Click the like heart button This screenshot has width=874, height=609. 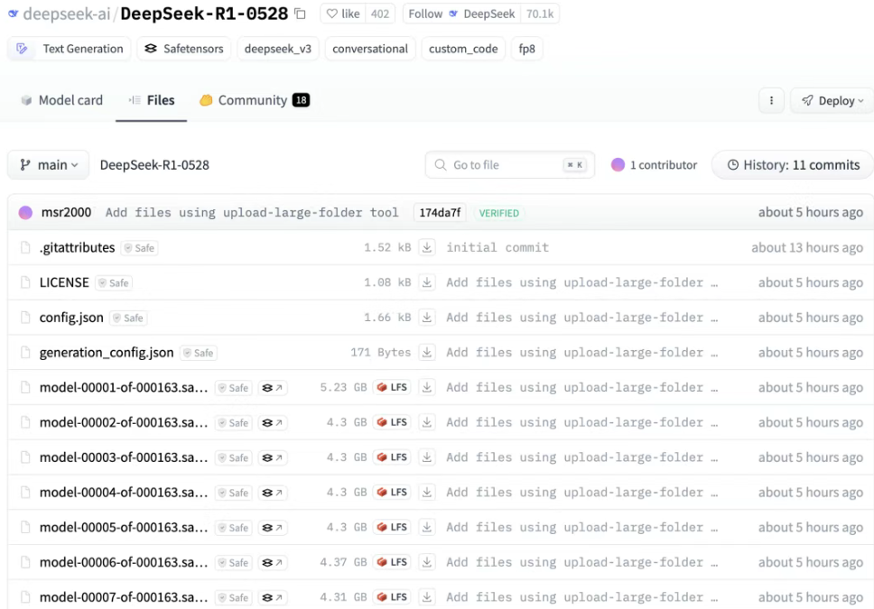343,14
